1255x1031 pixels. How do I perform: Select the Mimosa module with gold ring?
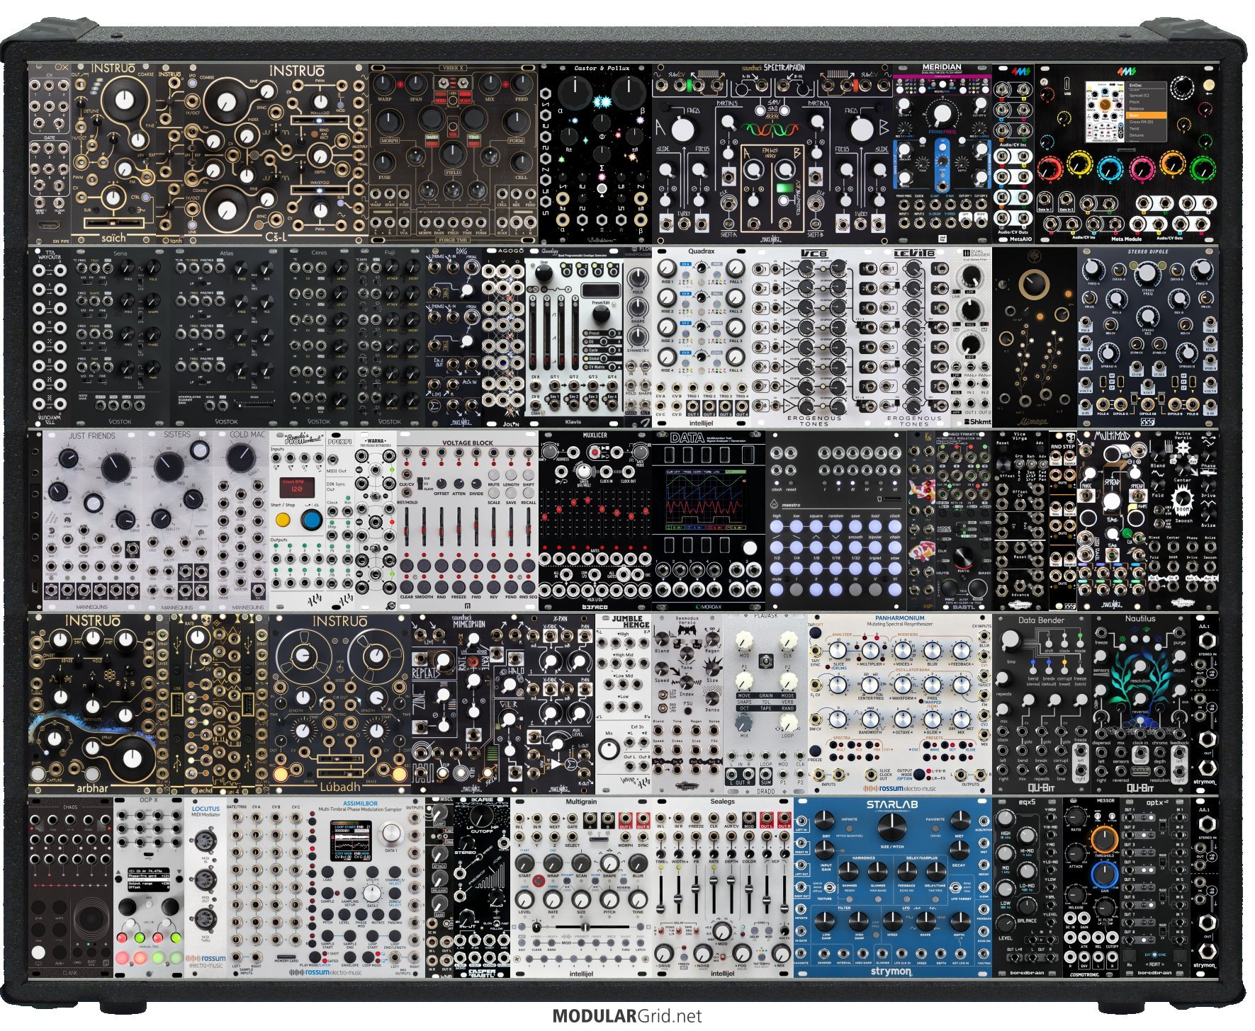1035,336
